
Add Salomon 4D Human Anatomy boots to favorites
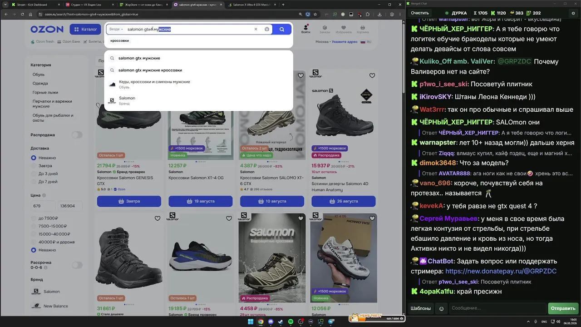pos(372,75)
